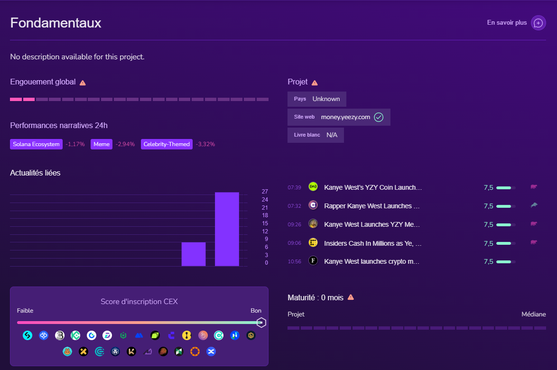Click warning icon beside Engouement global
This screenshot has height=370, width=557.
point(83,83)
